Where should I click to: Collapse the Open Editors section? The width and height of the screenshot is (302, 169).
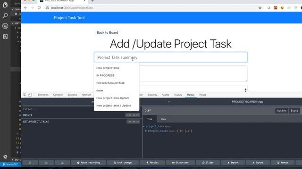(13, 9)
